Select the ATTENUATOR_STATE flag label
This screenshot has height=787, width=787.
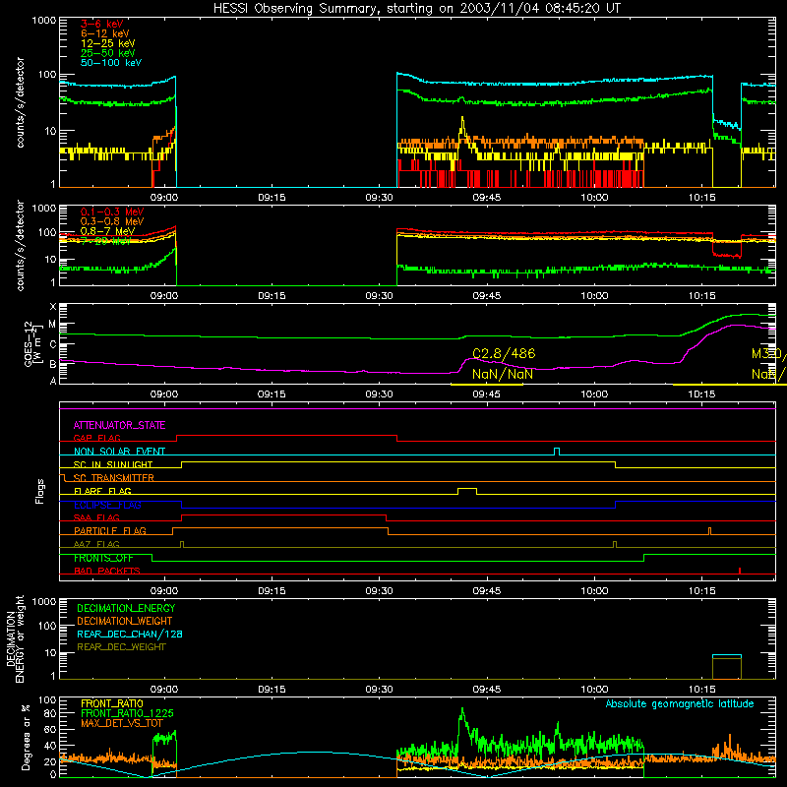119,425
